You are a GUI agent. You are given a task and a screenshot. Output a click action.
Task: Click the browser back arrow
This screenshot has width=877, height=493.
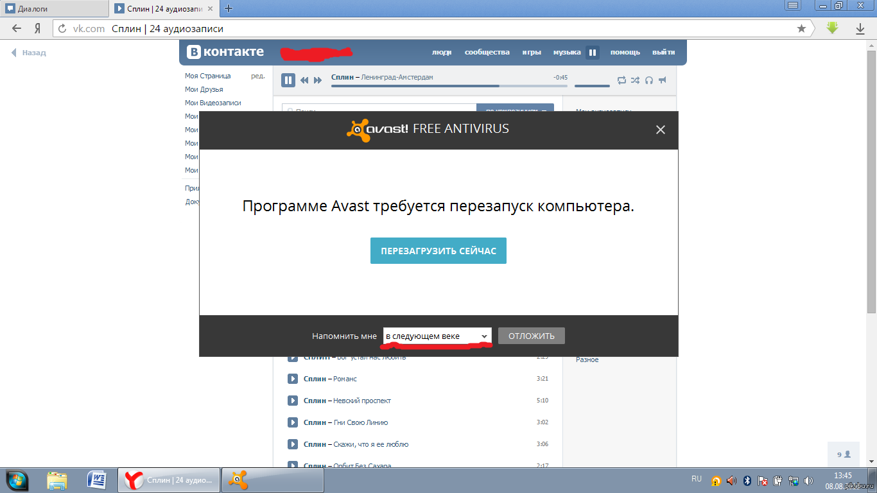tap(17, 28)
